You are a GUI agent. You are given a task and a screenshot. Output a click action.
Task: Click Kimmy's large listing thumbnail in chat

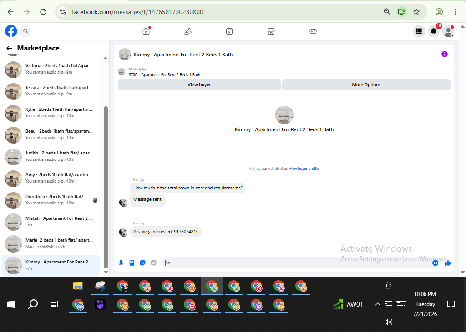[284, 115]
